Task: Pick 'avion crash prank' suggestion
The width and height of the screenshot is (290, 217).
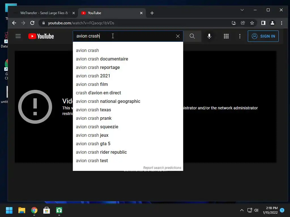Action: click(x=128, y=118)
